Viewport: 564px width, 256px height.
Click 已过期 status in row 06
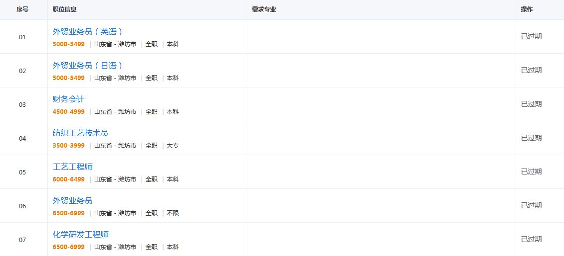click(531, 205)
